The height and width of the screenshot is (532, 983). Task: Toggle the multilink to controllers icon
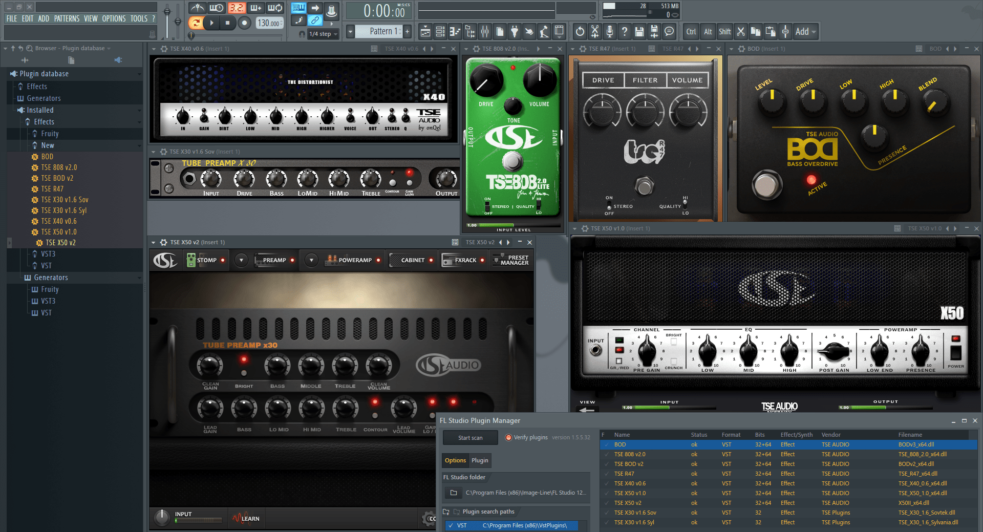coord(315,20)
